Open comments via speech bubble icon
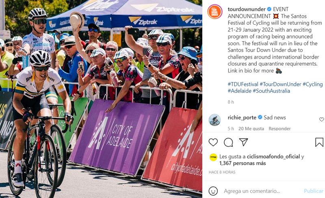Image resolution: width=325 pixels, height=198 pixels. [x=228, y=143]
